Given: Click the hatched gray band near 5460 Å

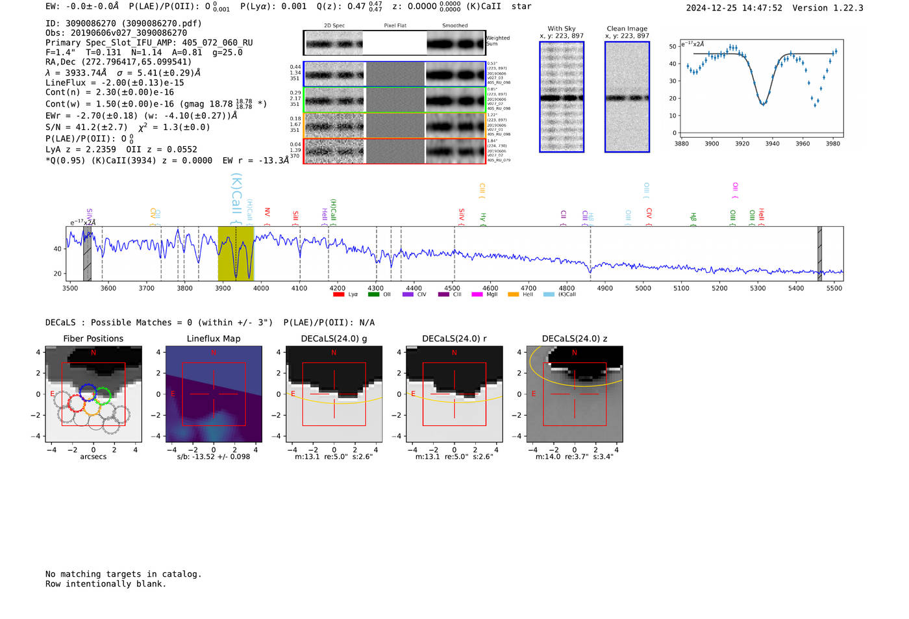Looking at the screenshot, I should click(x=819, y=253).
